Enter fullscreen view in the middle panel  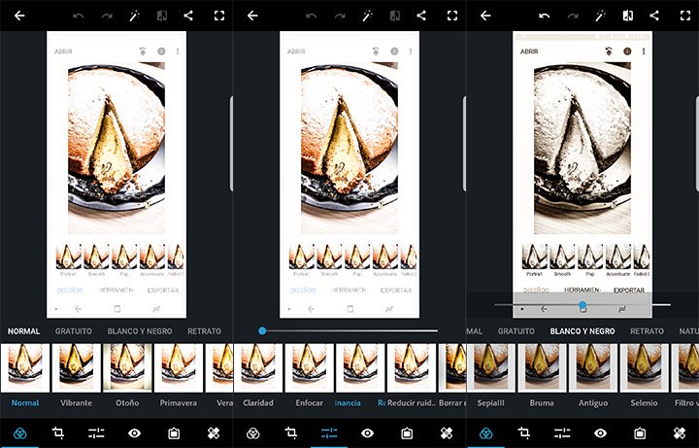(x=452, y=16)
